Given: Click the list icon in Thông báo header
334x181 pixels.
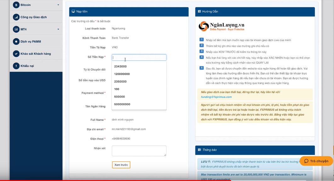Looking at the screenshot, I should [199, 150].
